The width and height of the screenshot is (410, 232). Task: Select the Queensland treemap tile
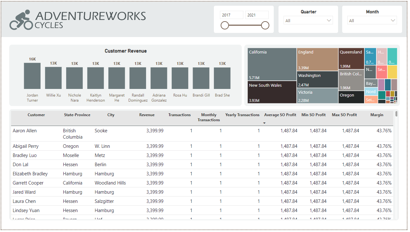(351, 59)
